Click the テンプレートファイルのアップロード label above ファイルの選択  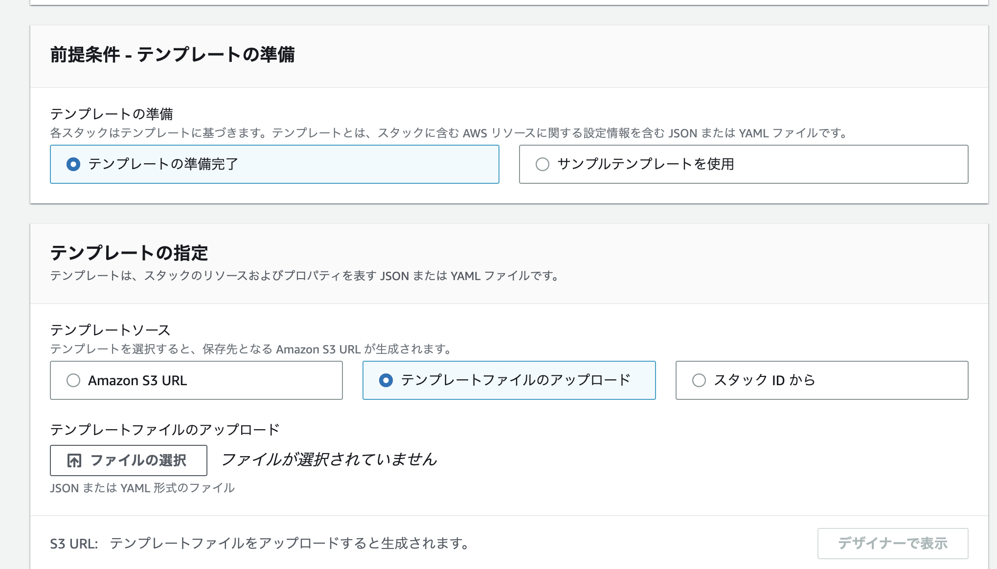click(165, 430)
